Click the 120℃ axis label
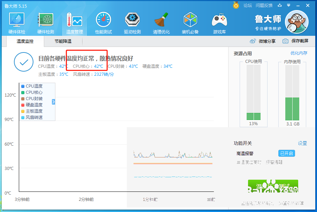The height and width of the screenshot is (212, 317). (x=10, y=95)
